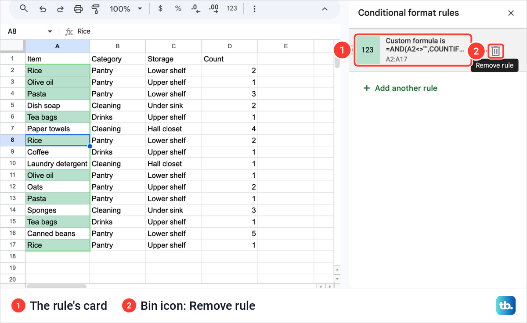Select row 17 header
Viewport: 527px width, 323px height.
point(12,245)
